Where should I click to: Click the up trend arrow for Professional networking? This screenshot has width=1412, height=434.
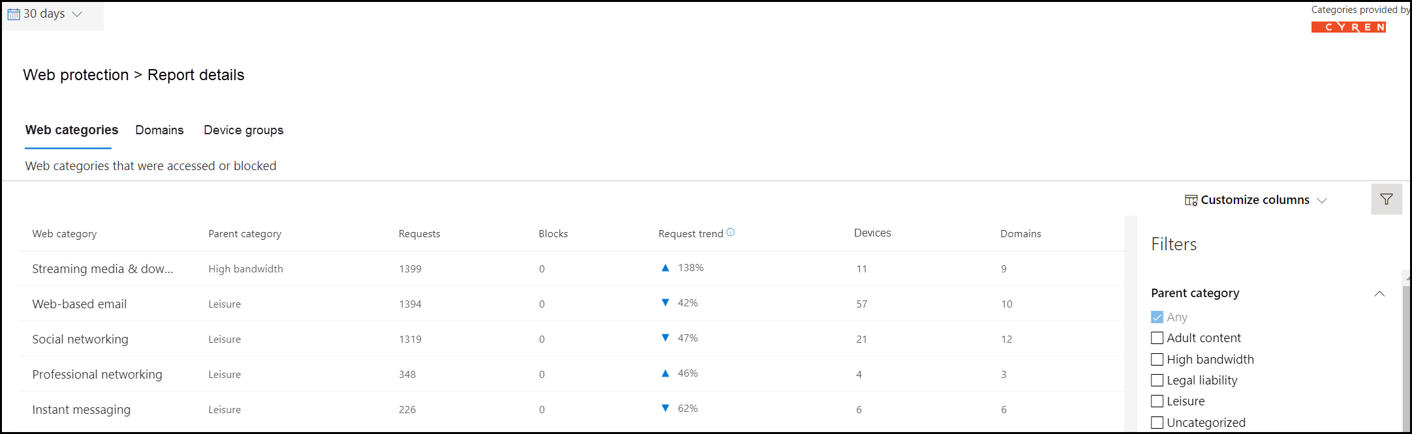[x=665, y=373]
